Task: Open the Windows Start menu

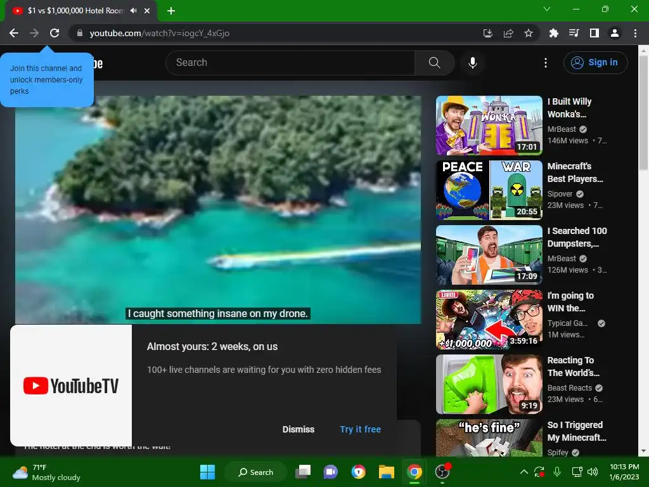Action: (x=207, y=472)
